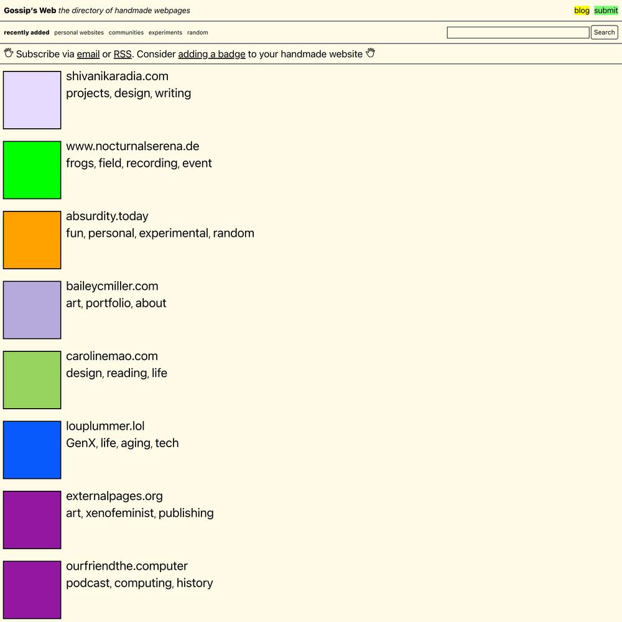The width and height of the screenshot is (622, 622).
Task: Visit externalpages.org link
Action: click(114, 496)
